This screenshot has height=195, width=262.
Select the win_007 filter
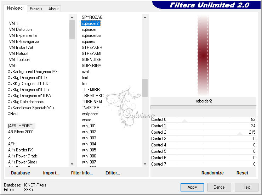(89, 162)
